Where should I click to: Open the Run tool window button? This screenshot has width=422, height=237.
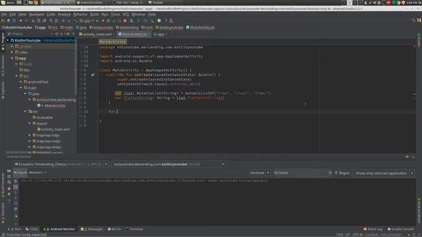[x=15, y=229]
